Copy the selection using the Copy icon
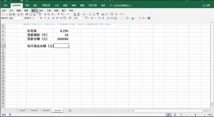This screenshot has width=214, height=117. point(49,14)
